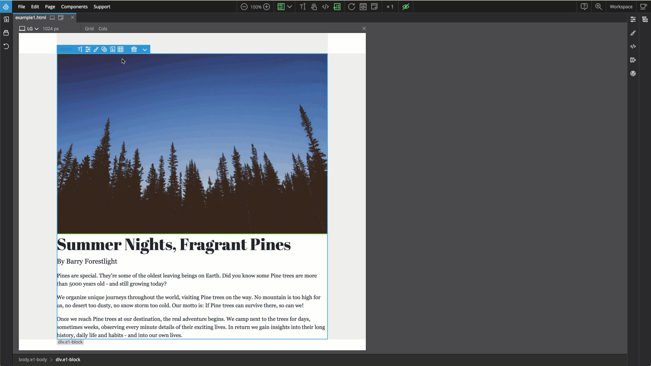Image resolution: width=651 pixels, height=366 pixels.
Task: Open the plugins panel via the puzzle icon
Action: coord(633,60)
